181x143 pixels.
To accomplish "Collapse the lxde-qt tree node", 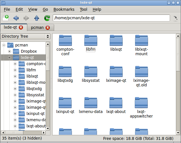I will tap(10, 57).
